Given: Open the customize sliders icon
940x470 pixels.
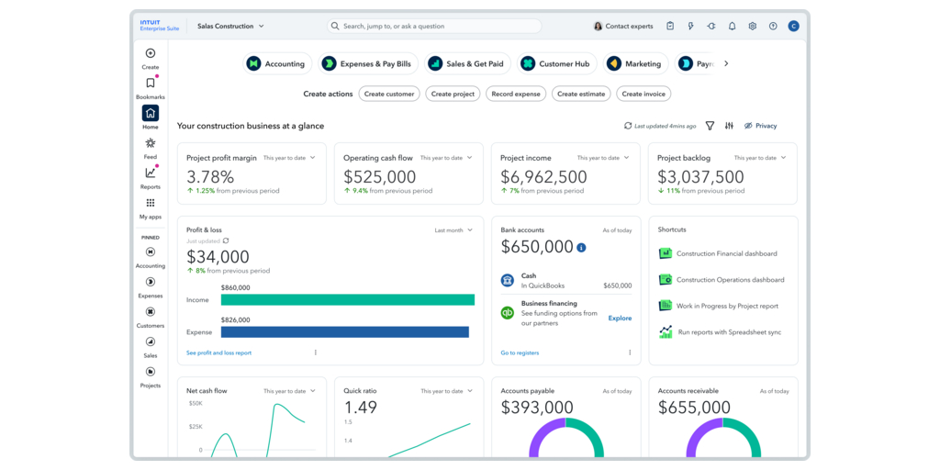Looking at the screenshot, I should pyautogui.click(x=729, y=126).
